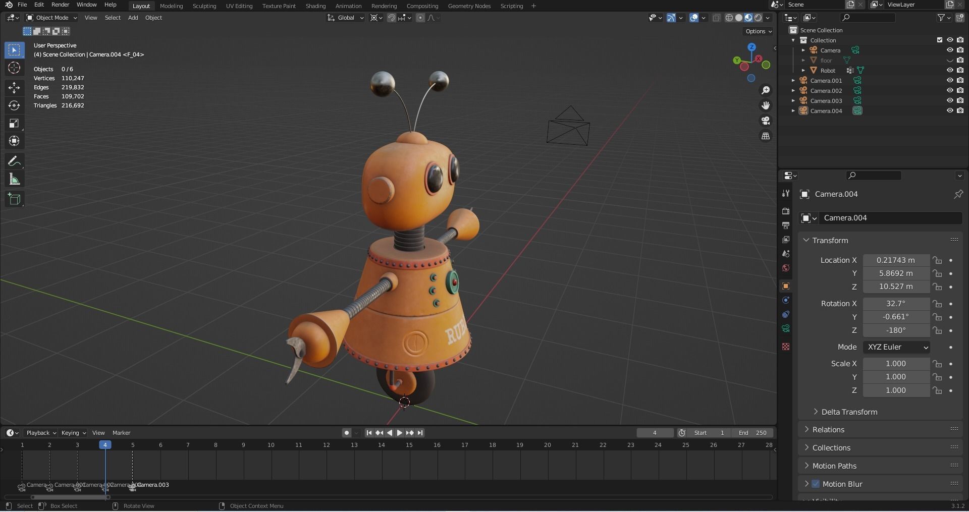Hide Robot object using its eye icon
Screen dimensions: 969x512
[x=949, y=70]
